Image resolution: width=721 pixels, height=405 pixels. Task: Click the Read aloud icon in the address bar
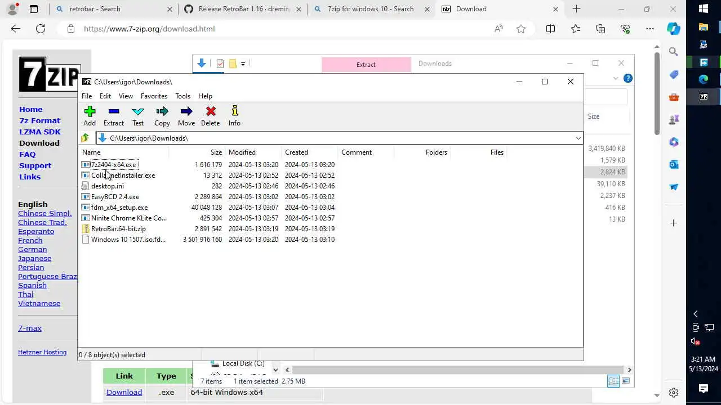coord(499,29)
